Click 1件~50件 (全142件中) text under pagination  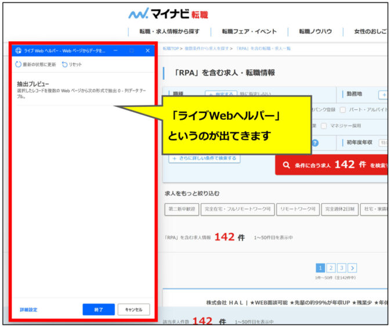coord(335,278)
